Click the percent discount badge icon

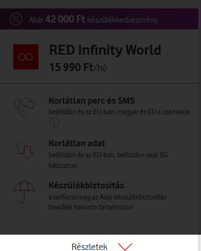point(16,19)
